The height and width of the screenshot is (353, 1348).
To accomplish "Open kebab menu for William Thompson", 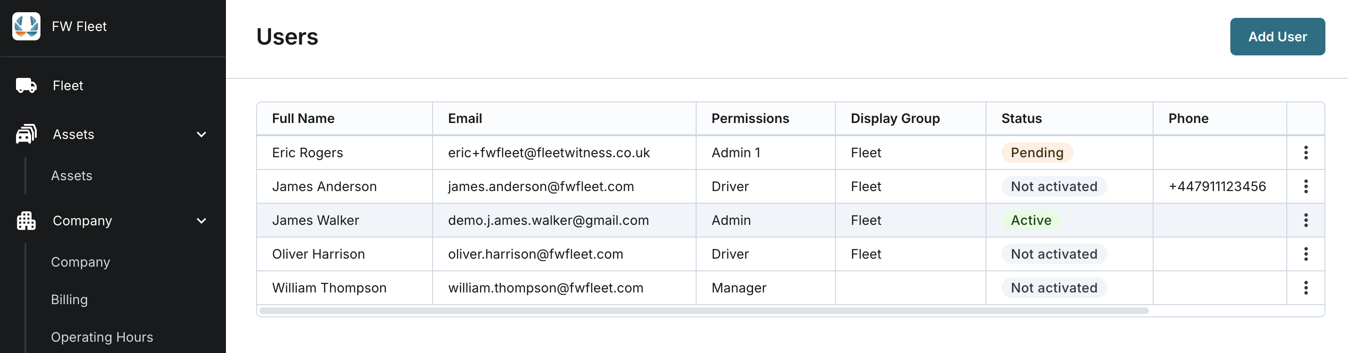I will coord(1306,288).
